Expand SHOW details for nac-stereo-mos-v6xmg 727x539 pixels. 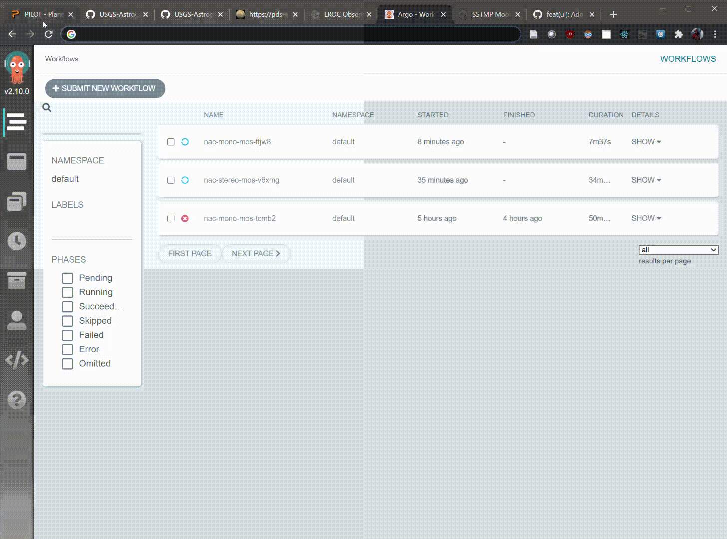click(x=646, y=180)
